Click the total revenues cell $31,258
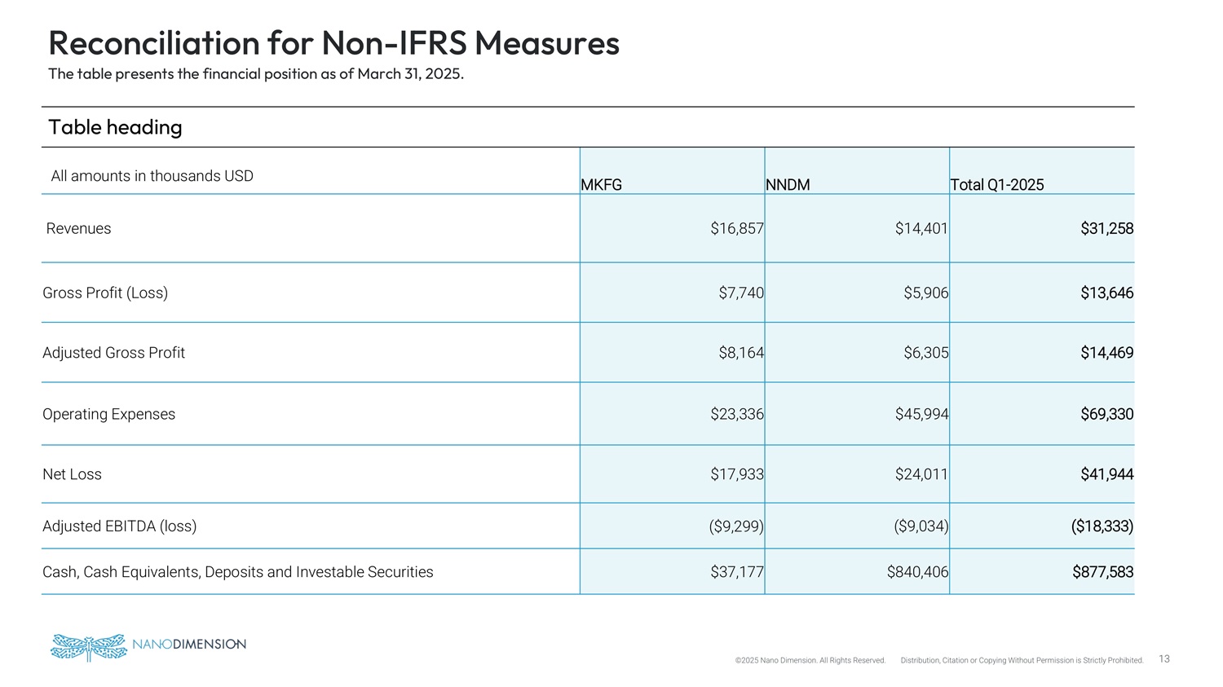1223x687 pixels. pyautogui.click(x=1106, y=229)
